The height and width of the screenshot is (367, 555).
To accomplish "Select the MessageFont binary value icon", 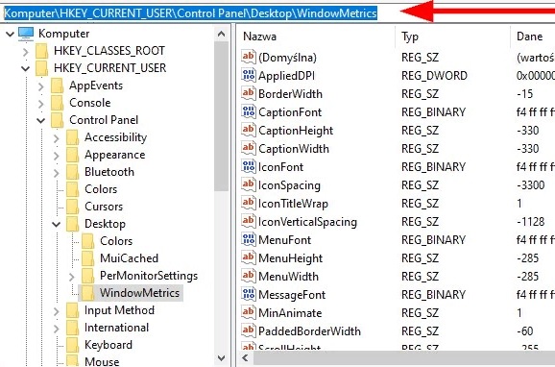I will click(x=249, y=294).
